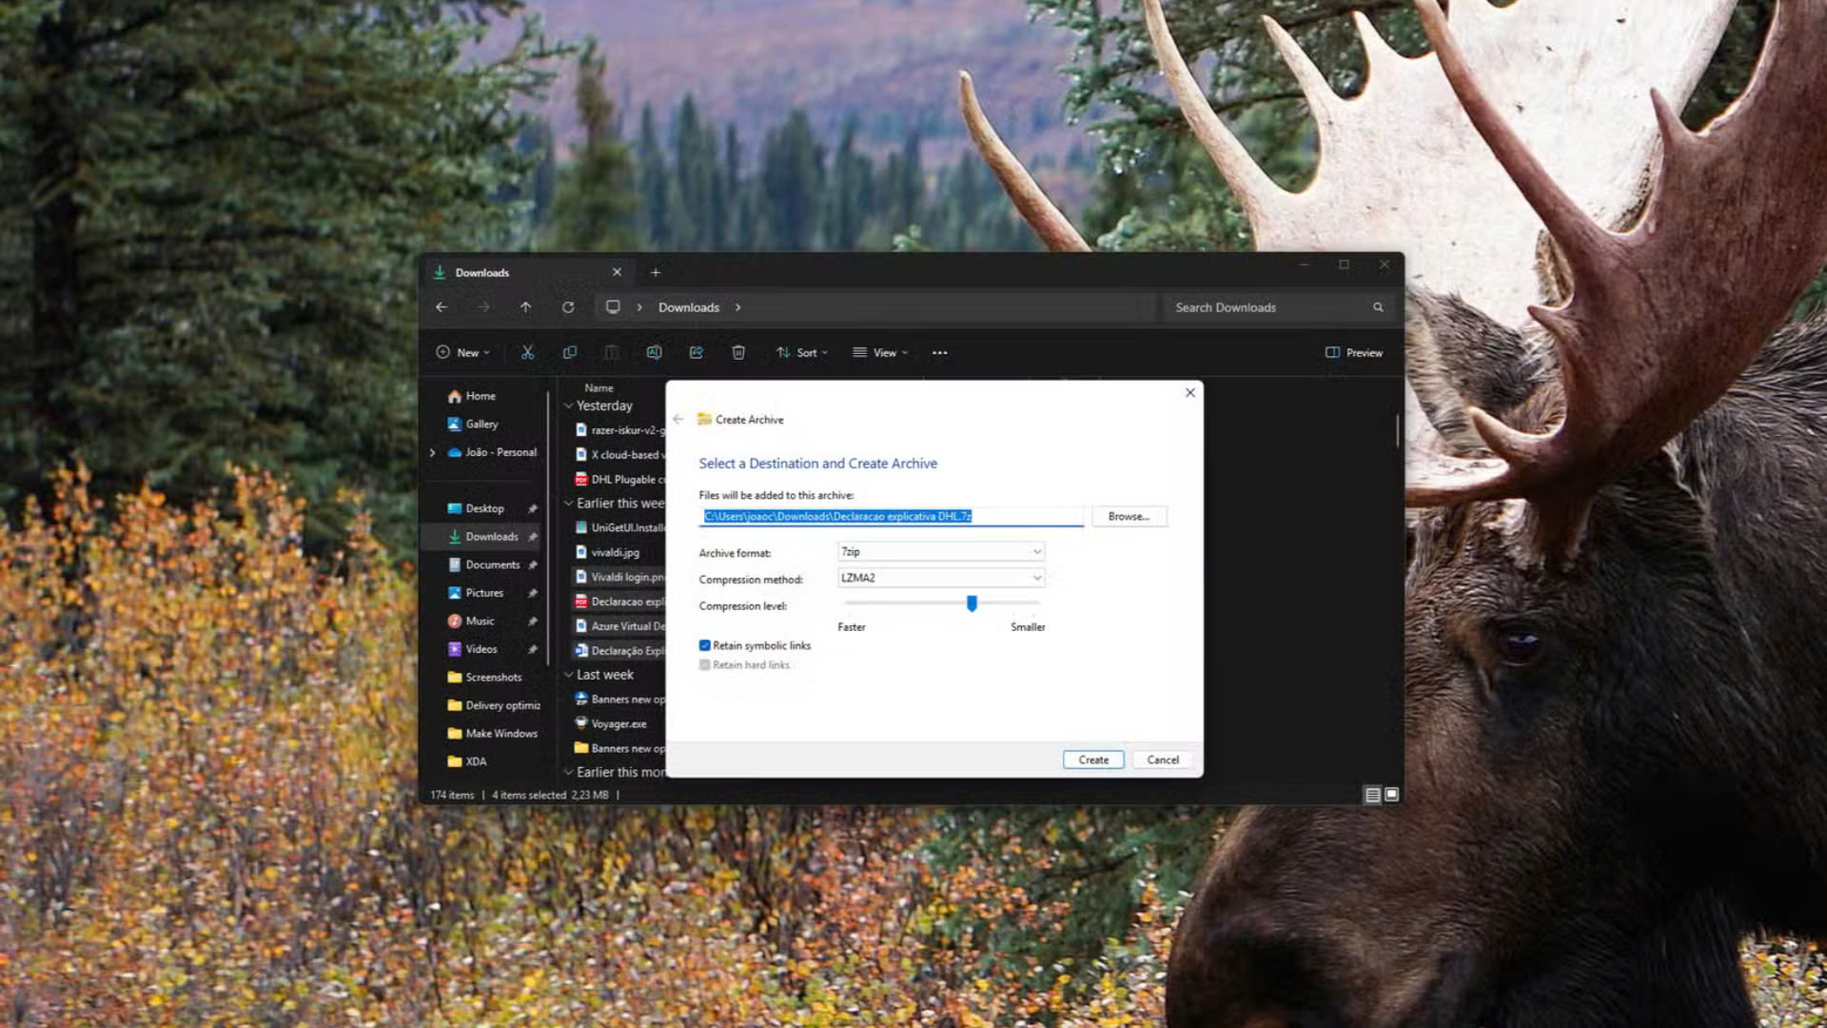1827x1028 pixels.
Task: Click the Delete trash icon
Action: (x=738, y=352)
